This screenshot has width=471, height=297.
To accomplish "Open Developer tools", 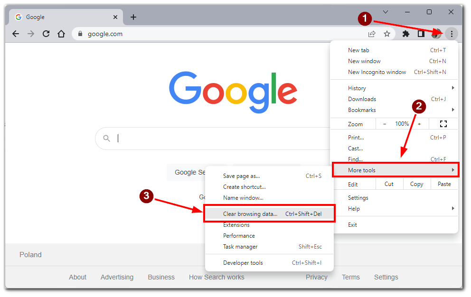I will (x=269, y=263).
